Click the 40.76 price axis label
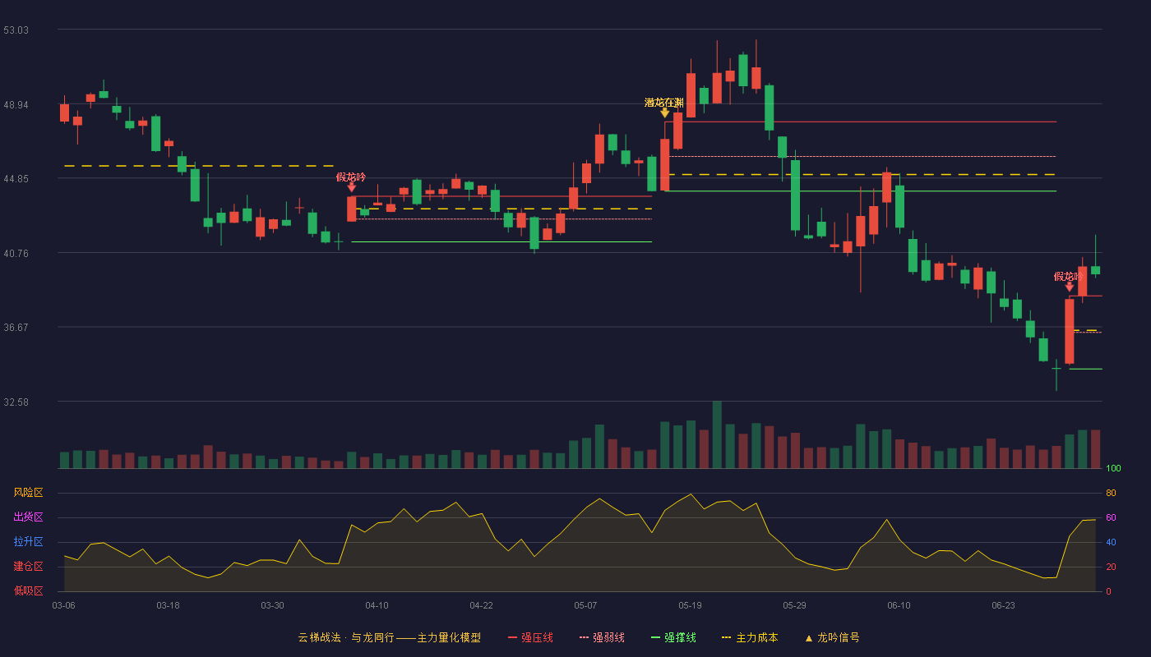Image resolution: width=1151 pixels, height=657 pixels. 16,254
